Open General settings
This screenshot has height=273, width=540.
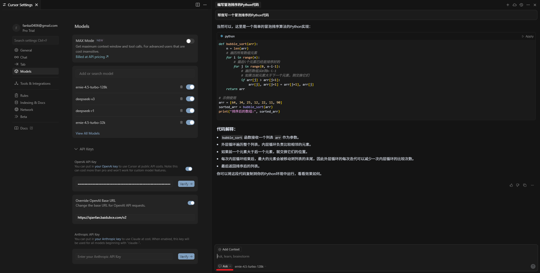(x=36, y=50)
